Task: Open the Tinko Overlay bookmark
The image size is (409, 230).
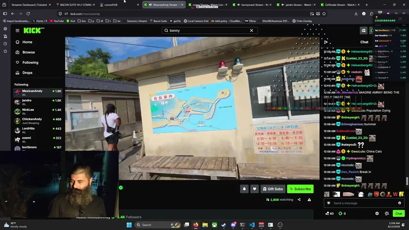Action: tap(302, 21)
